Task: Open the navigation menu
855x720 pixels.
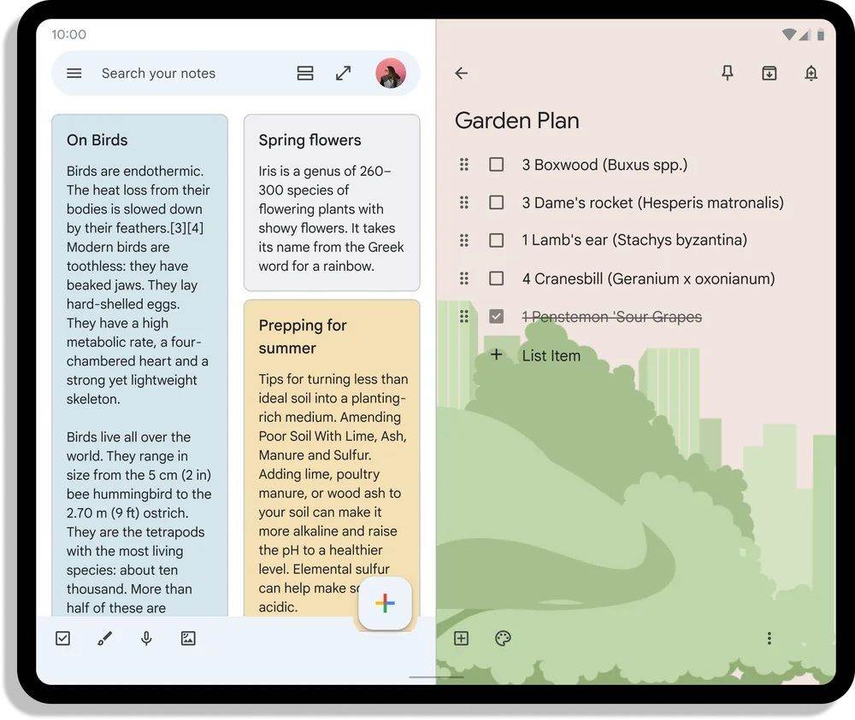Action: [x=74, y=73]
